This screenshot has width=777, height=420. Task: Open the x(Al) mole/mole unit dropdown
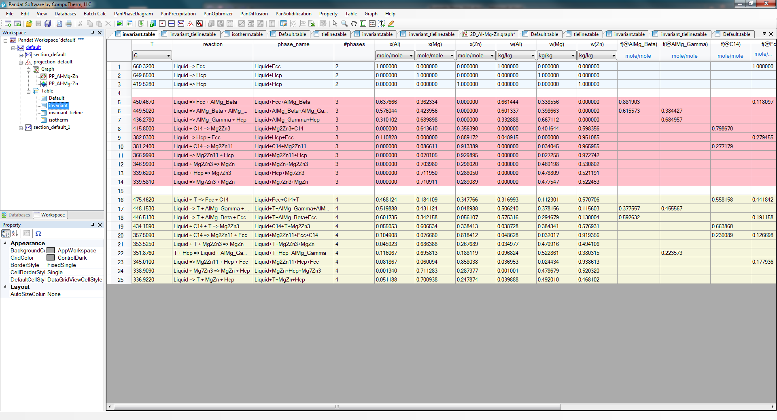click(x=411, y=56)
